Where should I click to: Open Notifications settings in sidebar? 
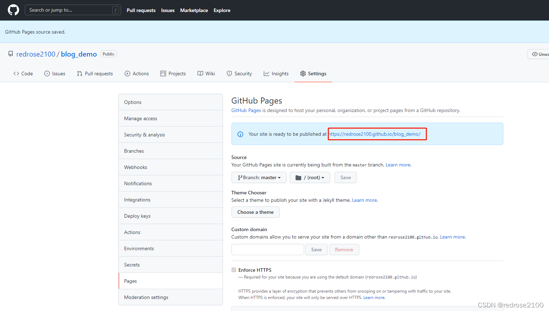pyautogui.click(x=171, y=183)
